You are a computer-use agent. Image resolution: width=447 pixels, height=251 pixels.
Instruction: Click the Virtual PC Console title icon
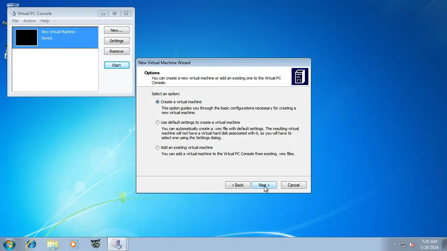pyautogui.click(x=13, y=13)
